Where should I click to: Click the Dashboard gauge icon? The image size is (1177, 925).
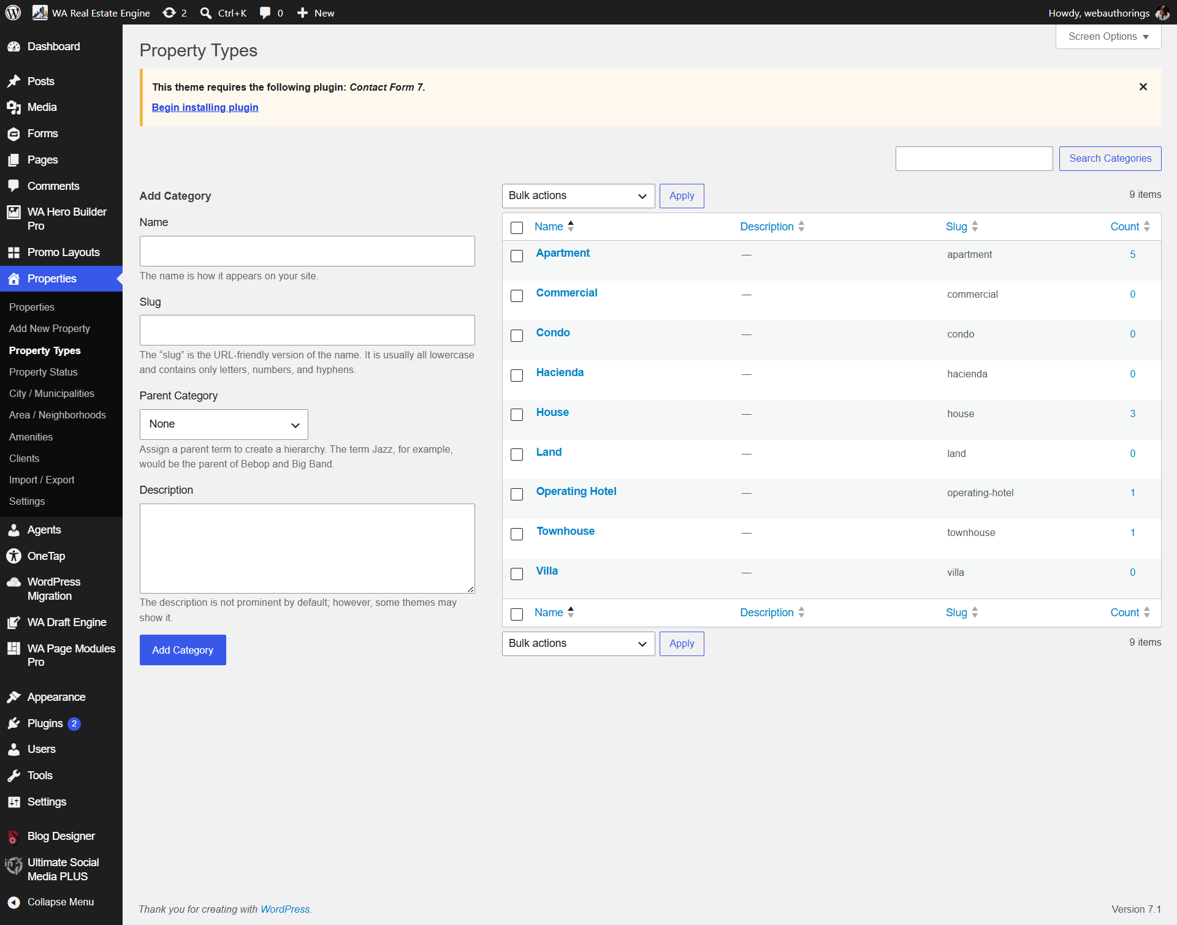click(13, 47)
